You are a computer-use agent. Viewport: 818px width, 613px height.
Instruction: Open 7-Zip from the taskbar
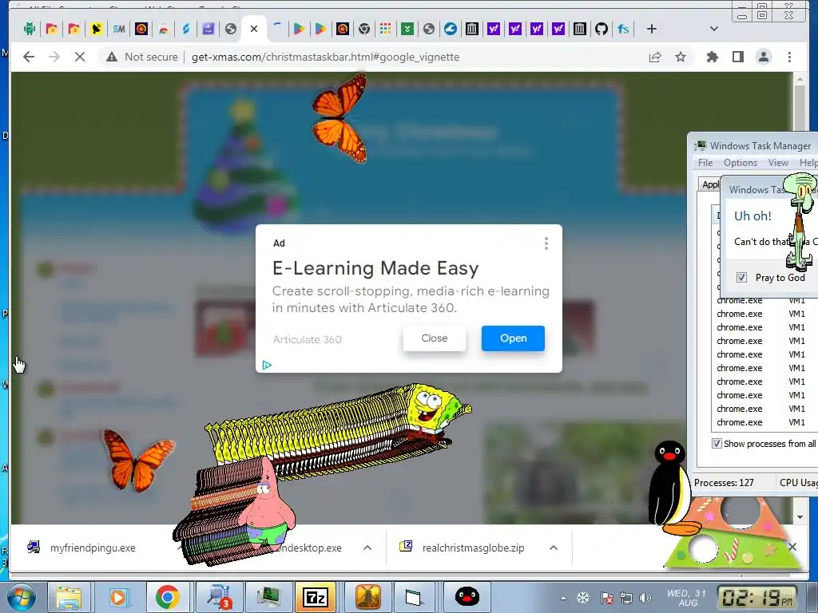coord(316,597)
